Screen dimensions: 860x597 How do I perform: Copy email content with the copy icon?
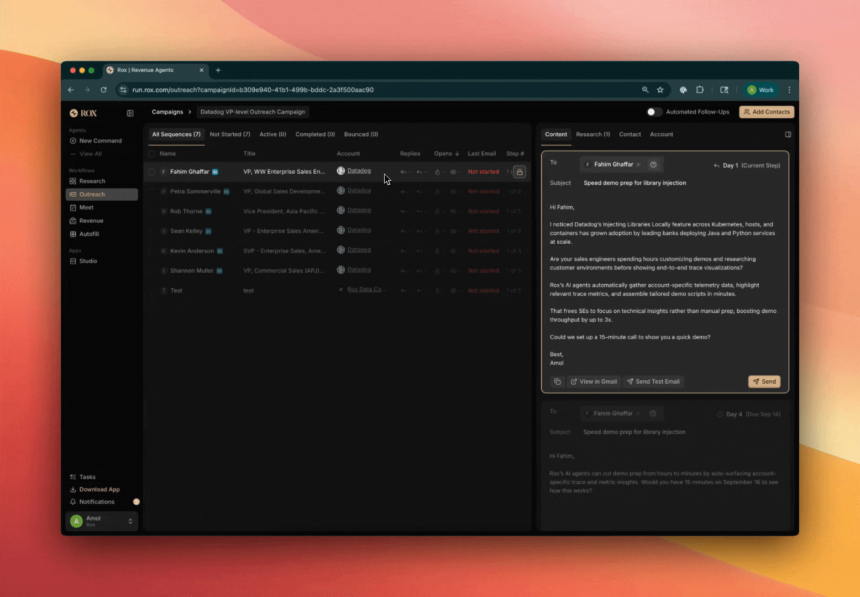point(557,382)
